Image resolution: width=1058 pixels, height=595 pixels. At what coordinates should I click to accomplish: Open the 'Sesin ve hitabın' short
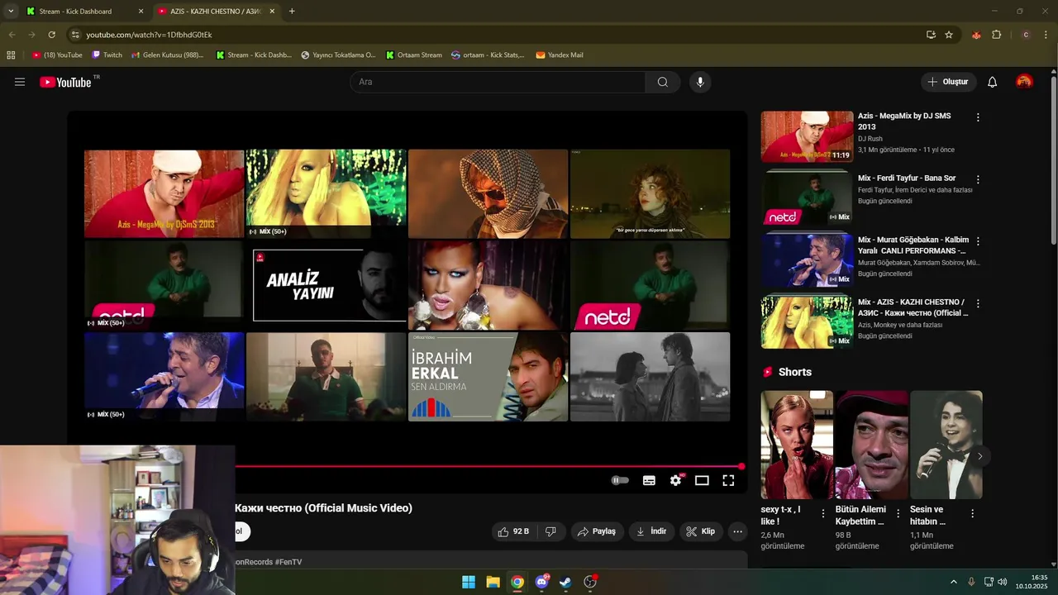946,445
